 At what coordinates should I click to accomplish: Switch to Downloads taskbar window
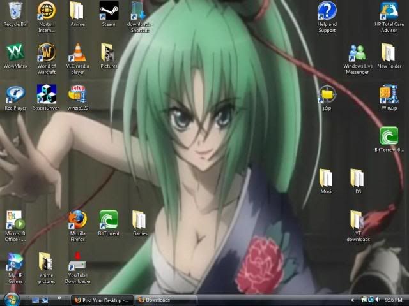[164, 300]
